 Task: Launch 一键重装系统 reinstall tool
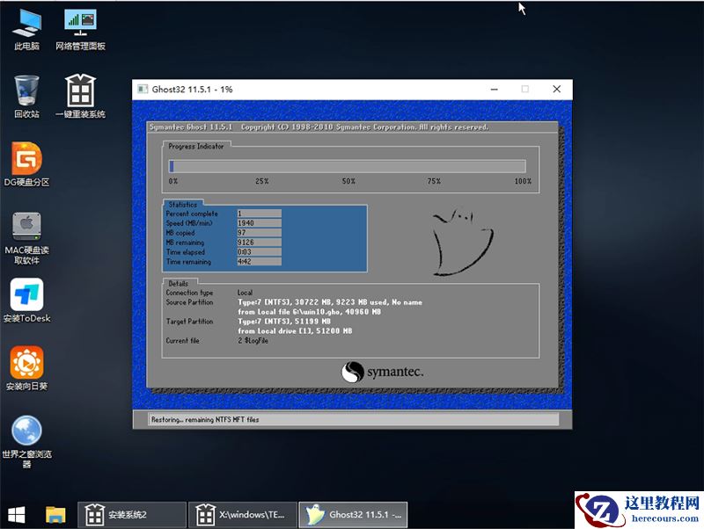tap(80, 91)
